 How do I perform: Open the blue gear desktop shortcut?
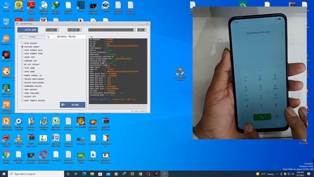[x=19, y=124]
